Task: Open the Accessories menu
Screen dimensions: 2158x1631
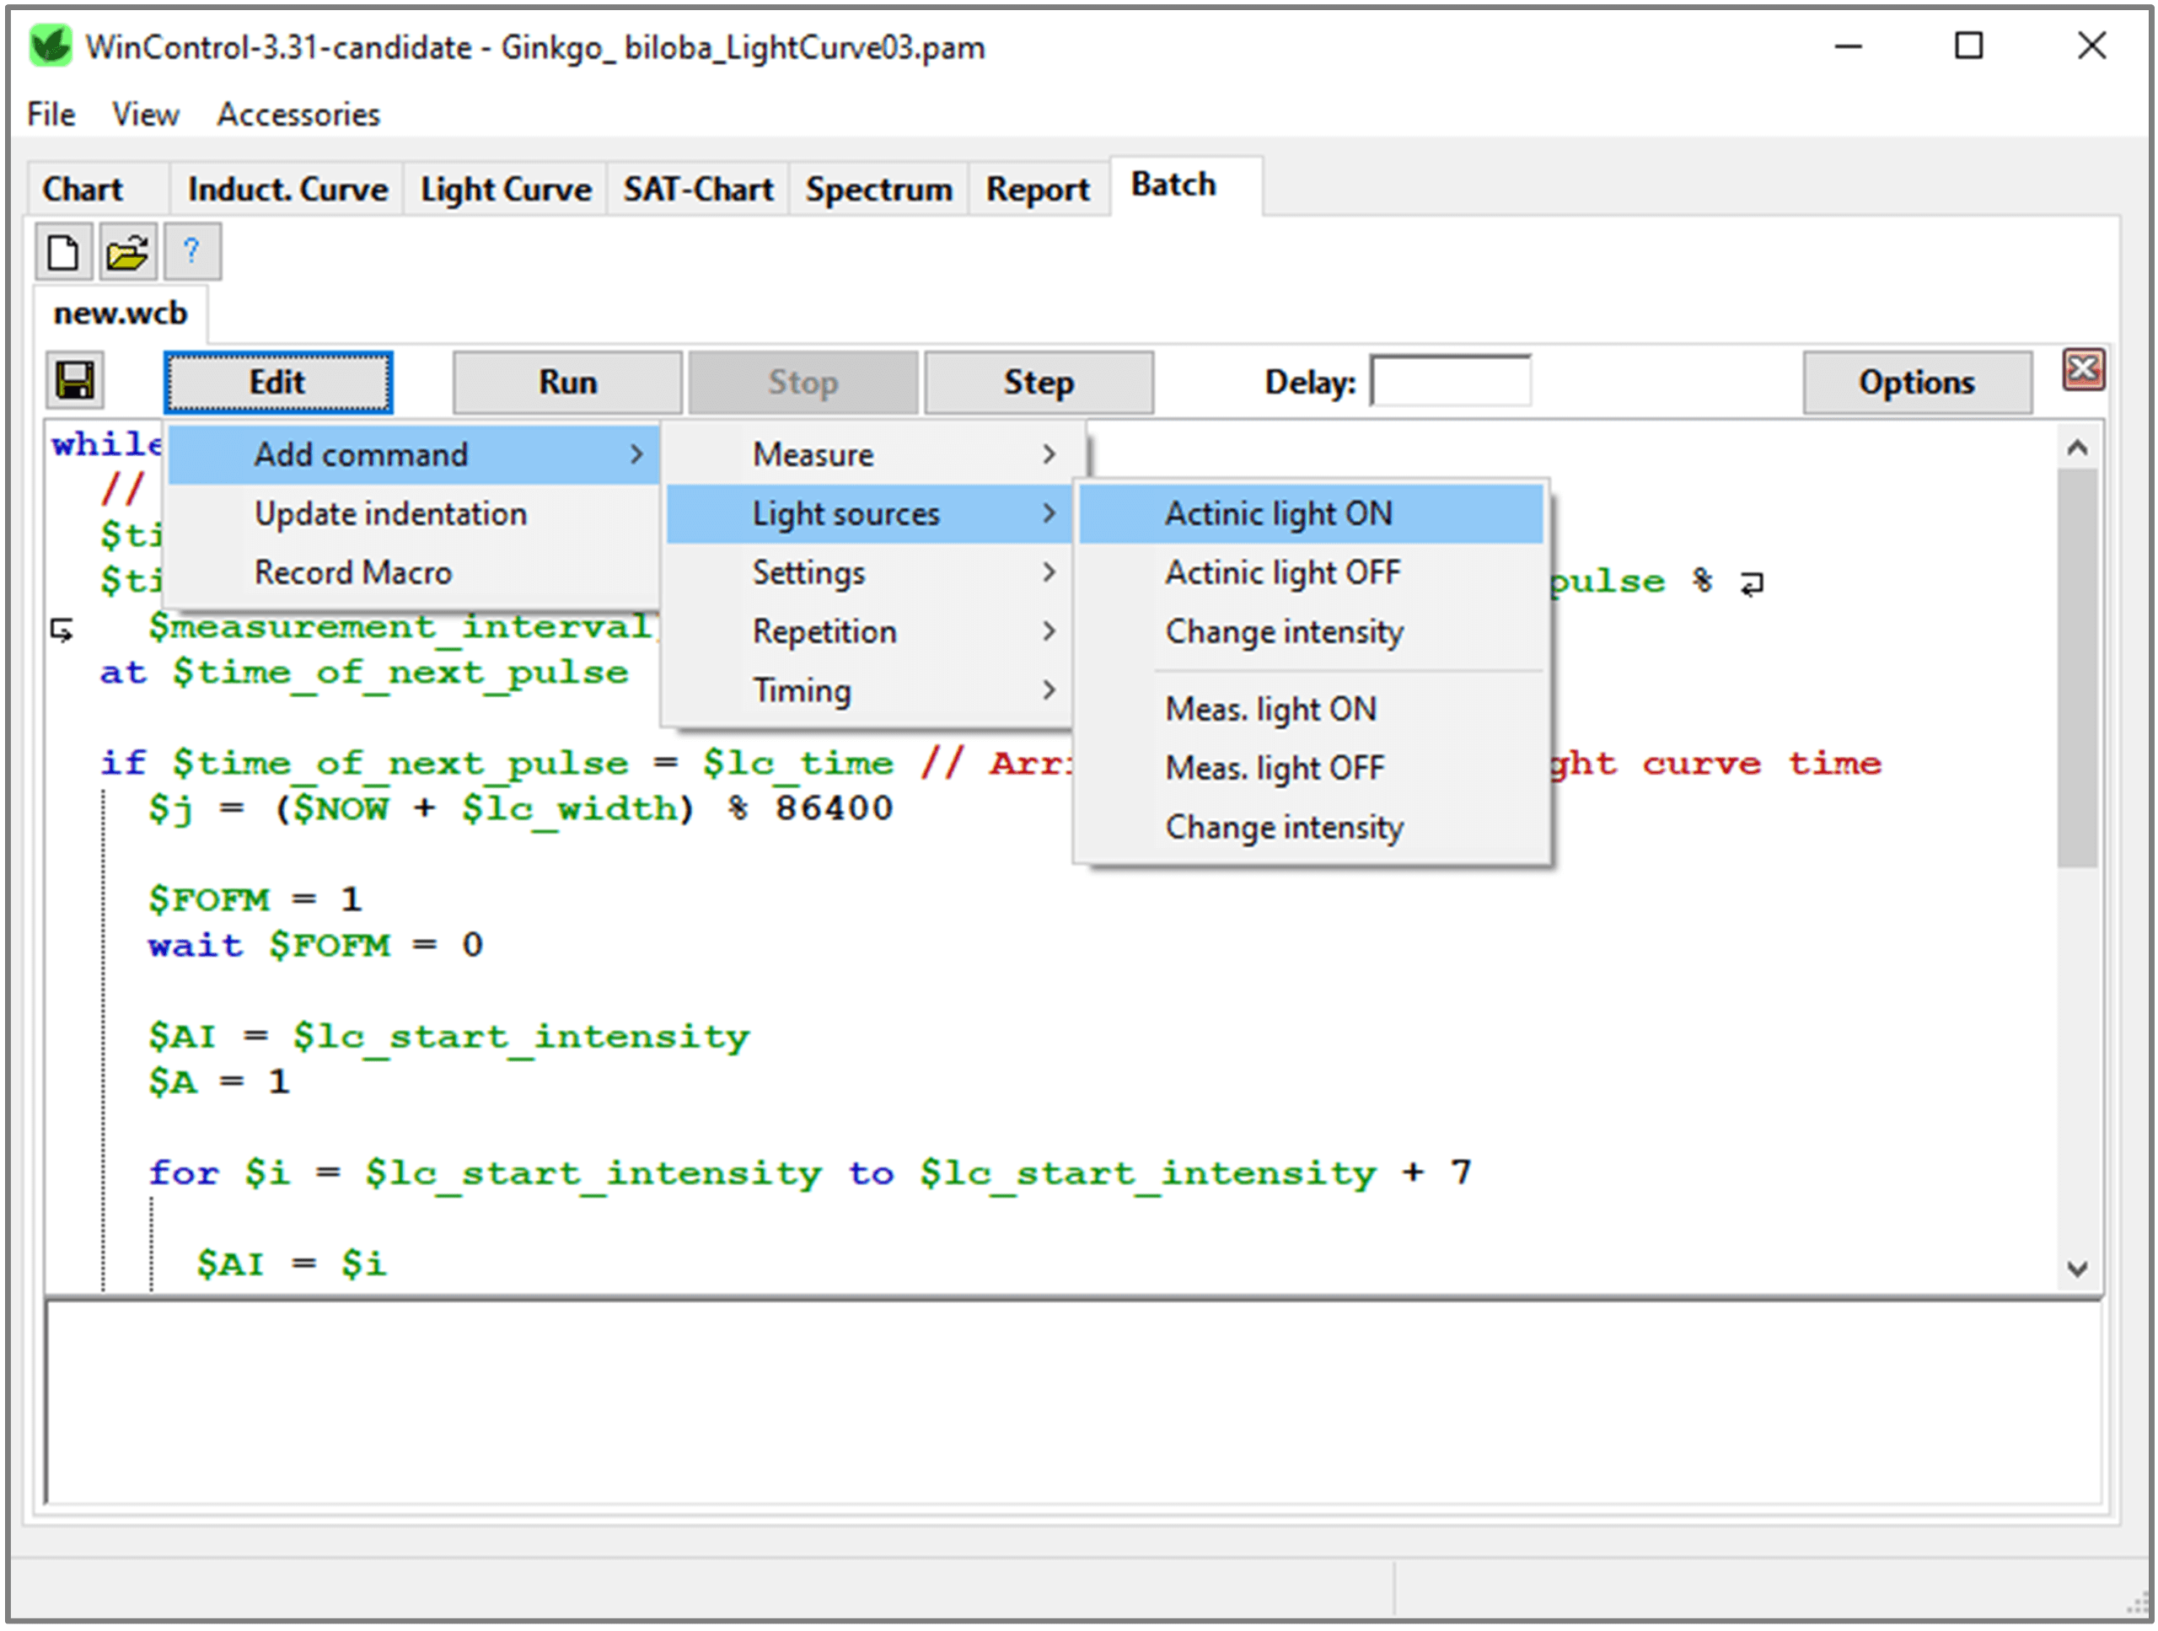Action: 297,114
